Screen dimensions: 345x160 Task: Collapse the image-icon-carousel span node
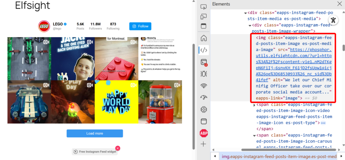[254, 136]
